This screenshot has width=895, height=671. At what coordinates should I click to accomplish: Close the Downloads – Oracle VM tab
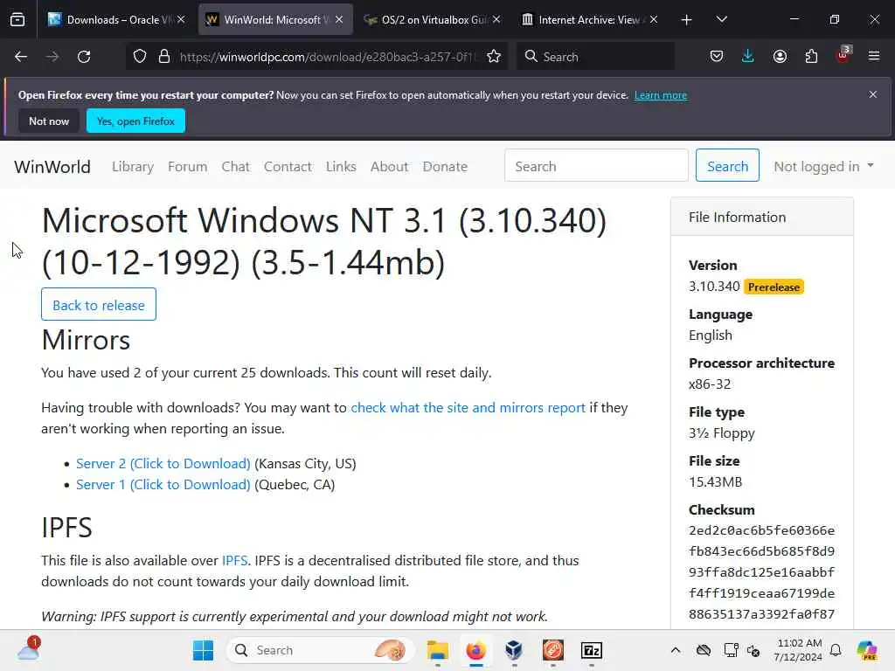click(181, 19)
